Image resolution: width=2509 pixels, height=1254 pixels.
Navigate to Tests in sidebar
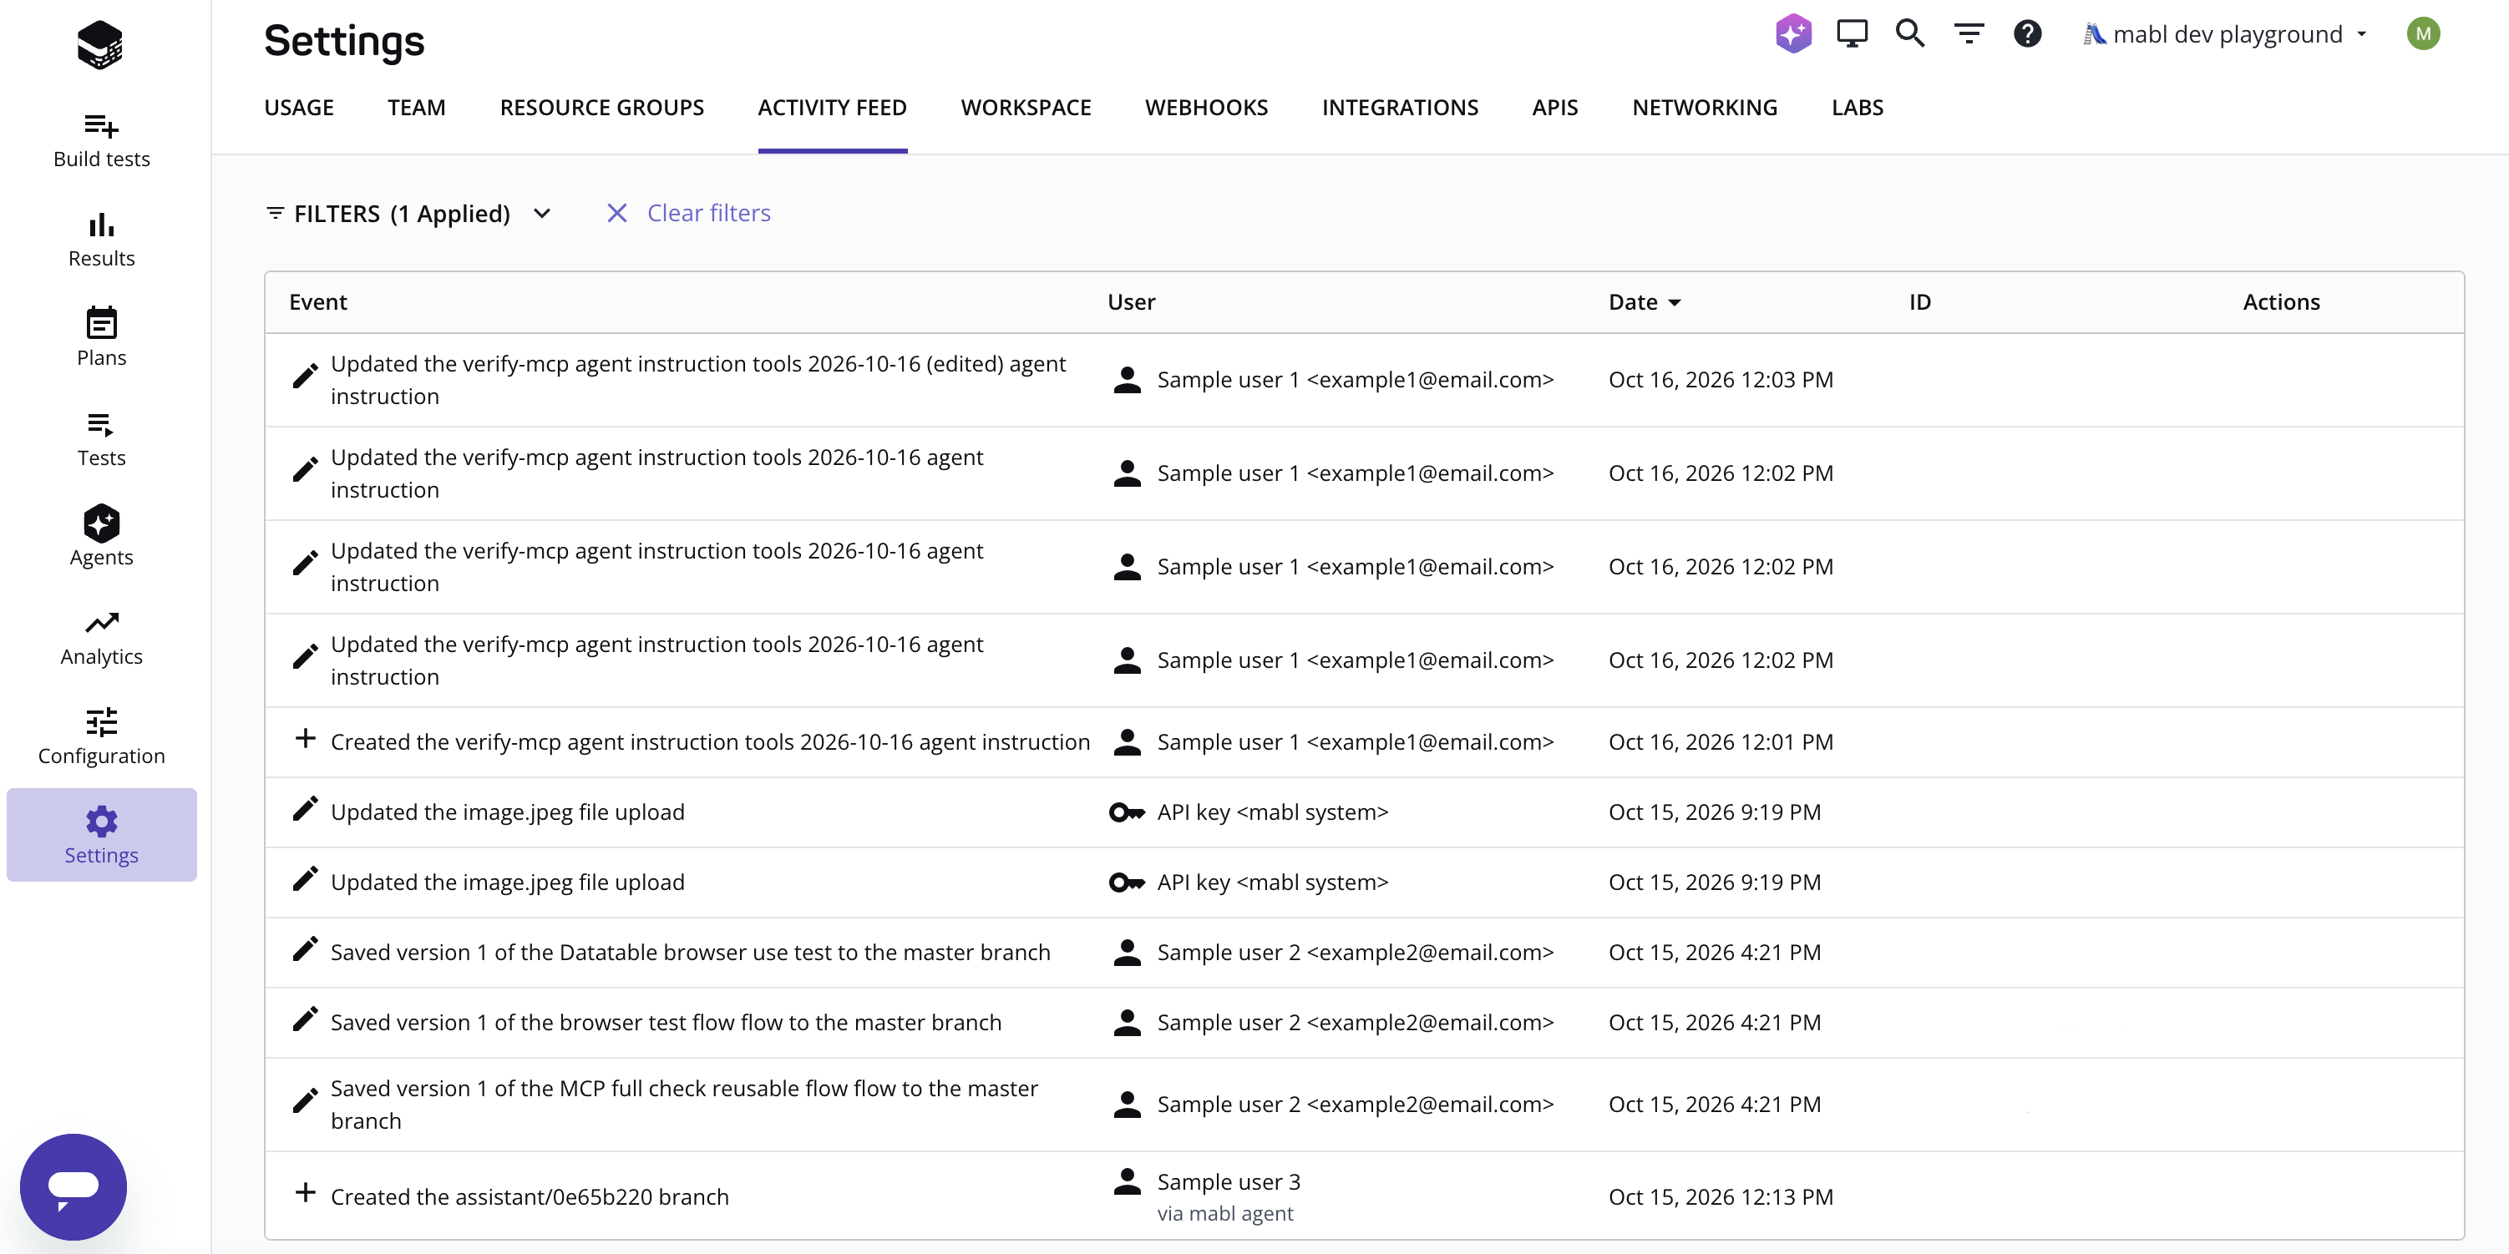point(101,439)
